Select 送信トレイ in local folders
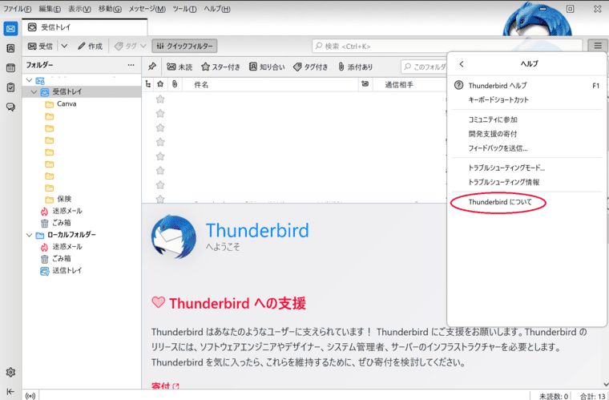Screen dimensions: 609x400 pos(82,271)
